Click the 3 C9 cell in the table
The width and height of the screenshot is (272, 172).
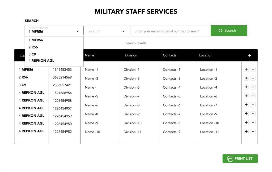tap(22, 85)
